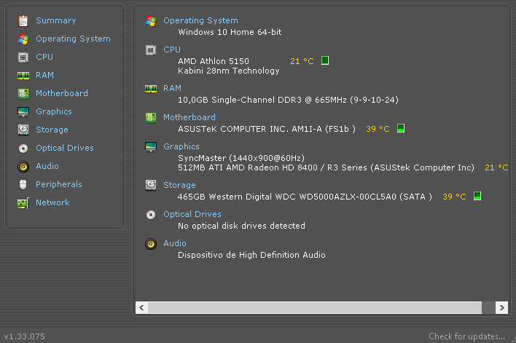Click the left scroll arrow of horizontal scrollbar
The image size is (516, 343).
tap(141, 308)
